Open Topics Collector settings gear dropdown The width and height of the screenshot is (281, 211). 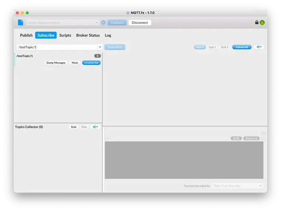[x=95, y=127]
